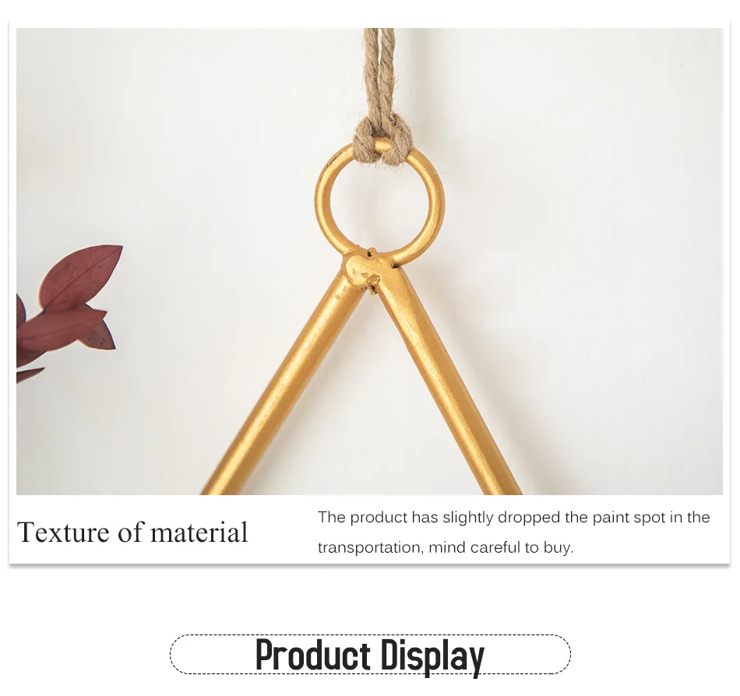Click the welded joint below the ring
740x696 pixels.
click(362, 271)
